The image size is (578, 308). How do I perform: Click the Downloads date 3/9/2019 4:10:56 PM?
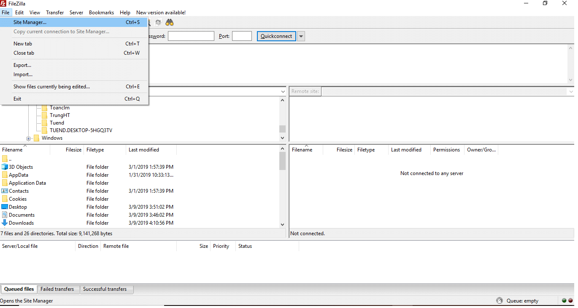[151, 223]
